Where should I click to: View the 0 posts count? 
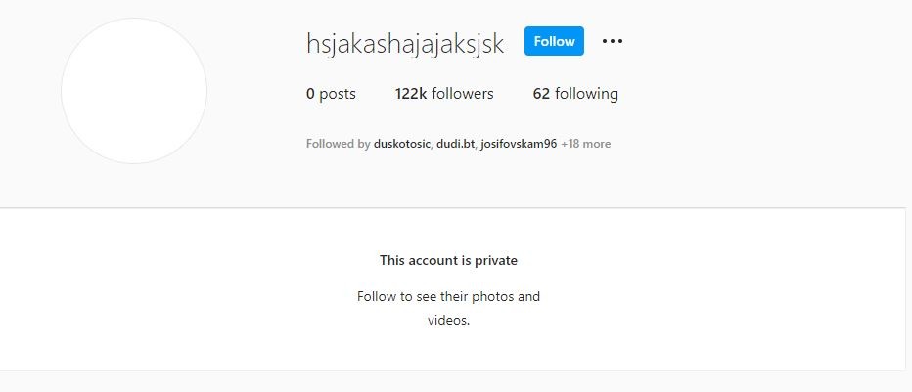pos(331,94)
